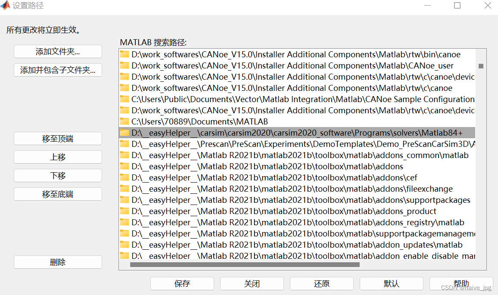This screenshot has height=295, width=498.
Task: Click the horizontal scrollbar thumb of path list
Action: [245, 264]
